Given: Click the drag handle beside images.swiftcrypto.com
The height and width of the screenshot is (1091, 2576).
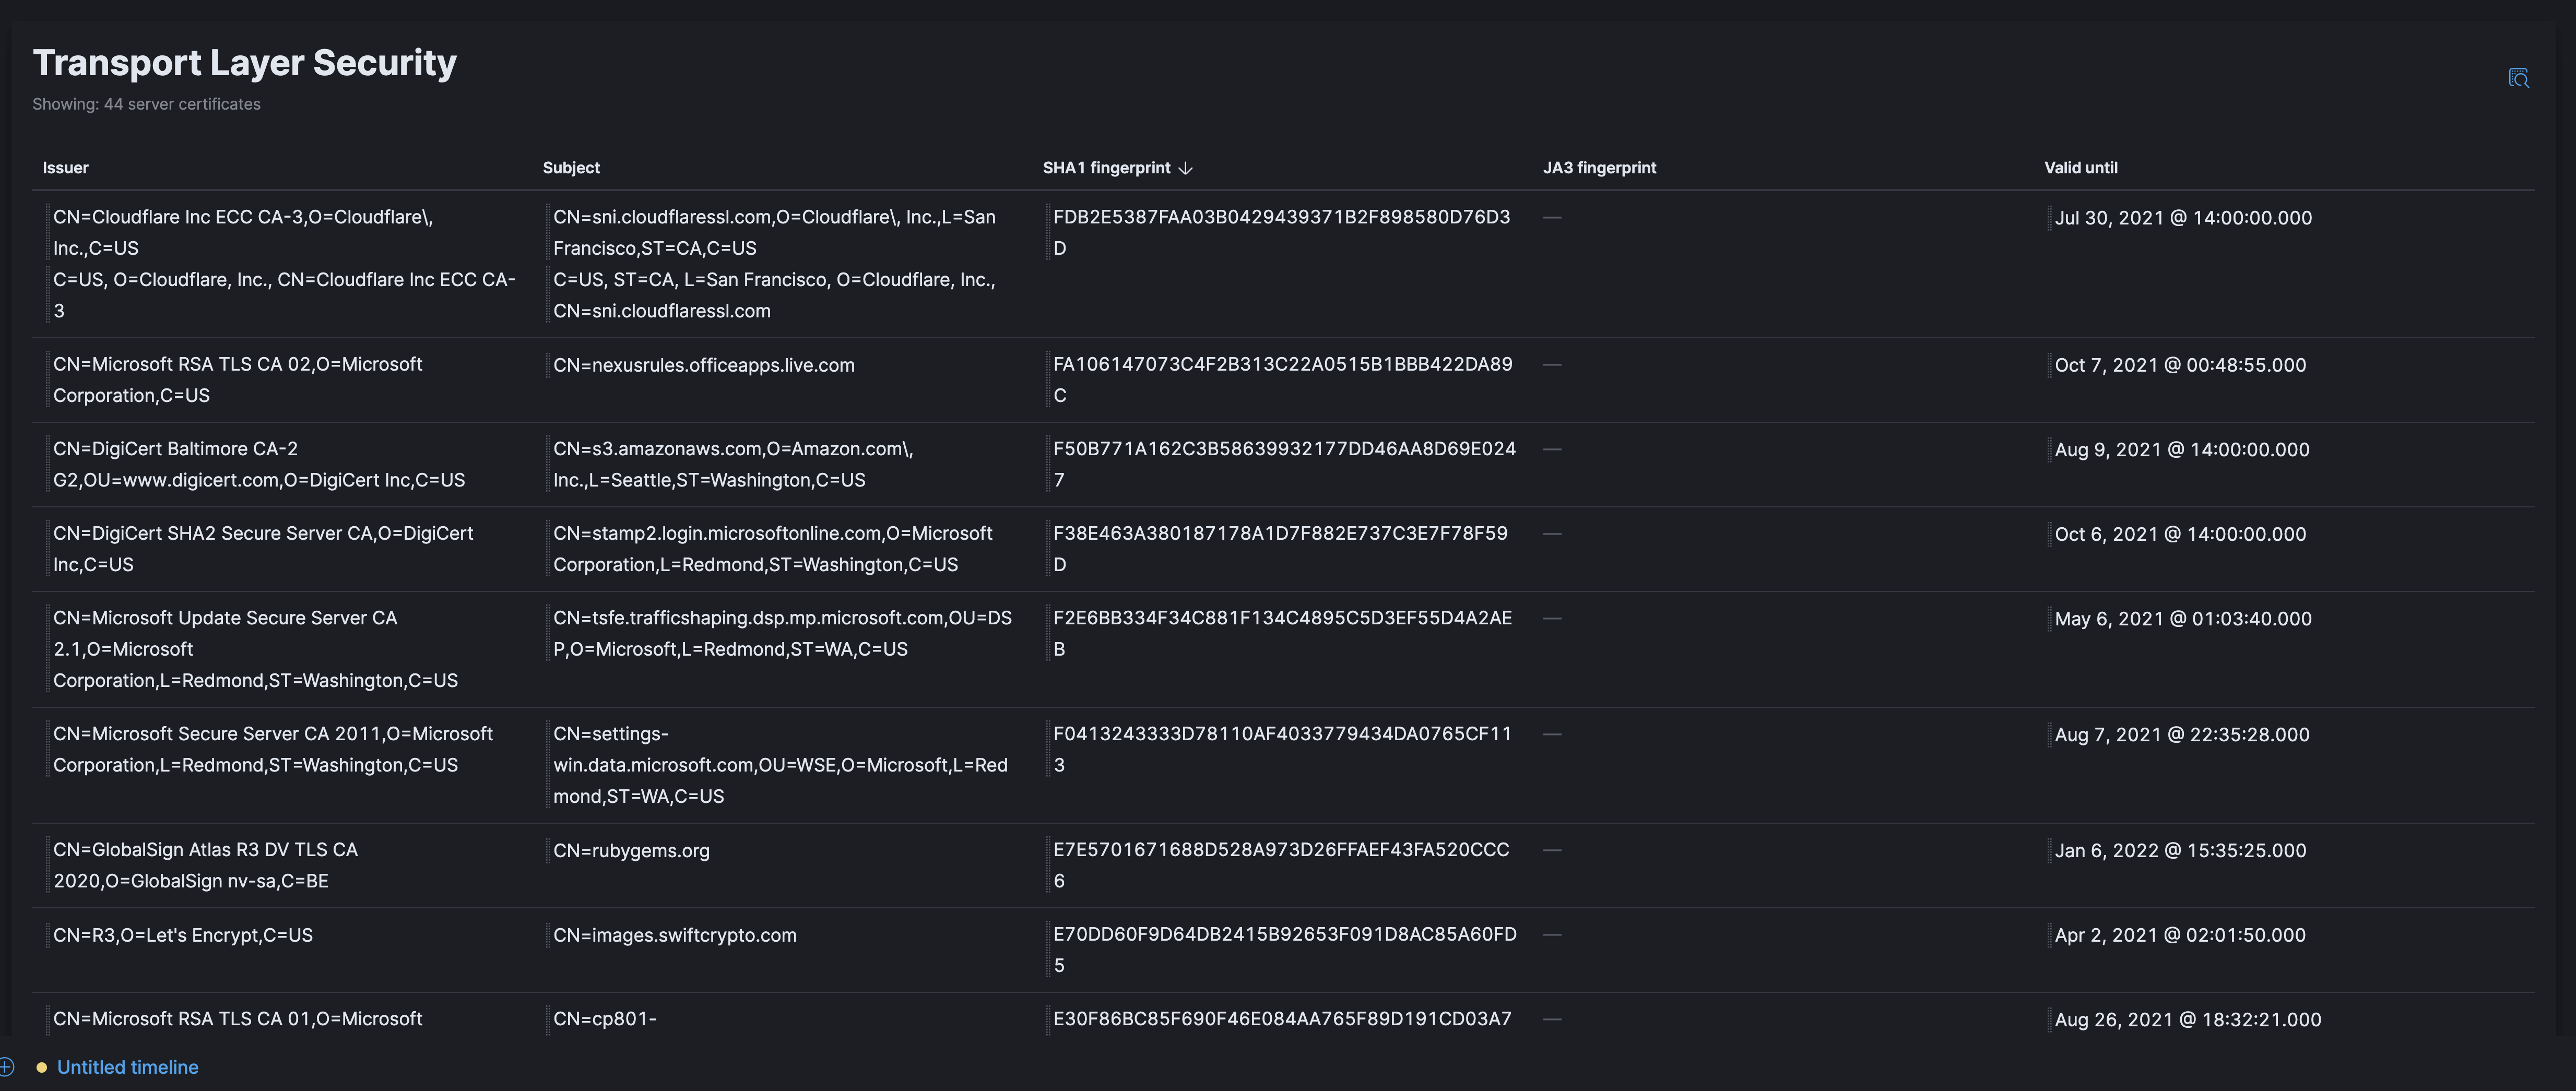Looking at the screenshot, I should pyautogui.click(x=546, y=935).
